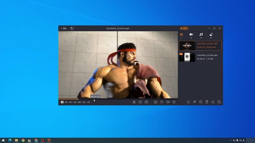The width and height of the screenshot is (255, 143).
Task: Open the network icon in the system tray
Action: [234, 140]
